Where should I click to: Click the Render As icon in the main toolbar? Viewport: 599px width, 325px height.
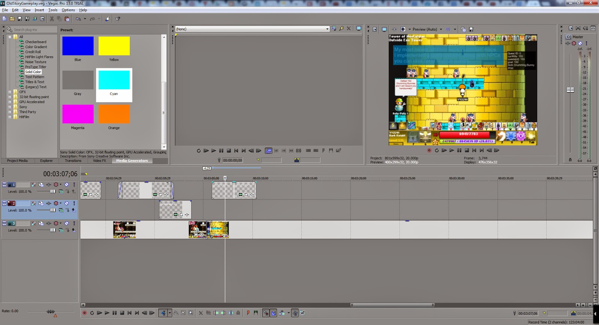(x=34, y=19)
